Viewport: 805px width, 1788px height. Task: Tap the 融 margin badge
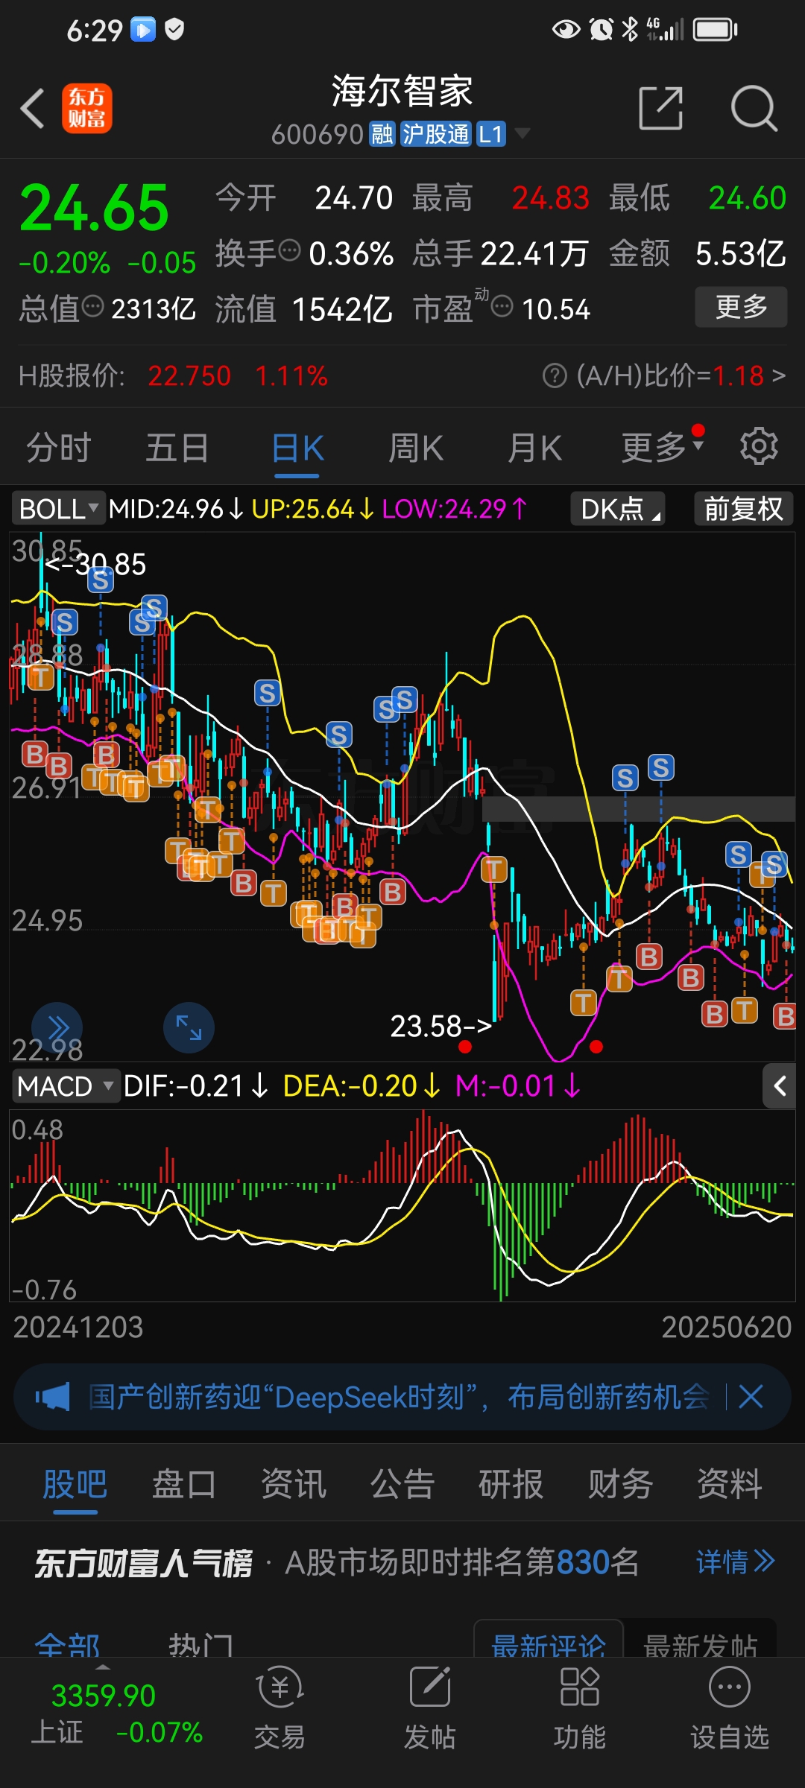coord(382,134)
